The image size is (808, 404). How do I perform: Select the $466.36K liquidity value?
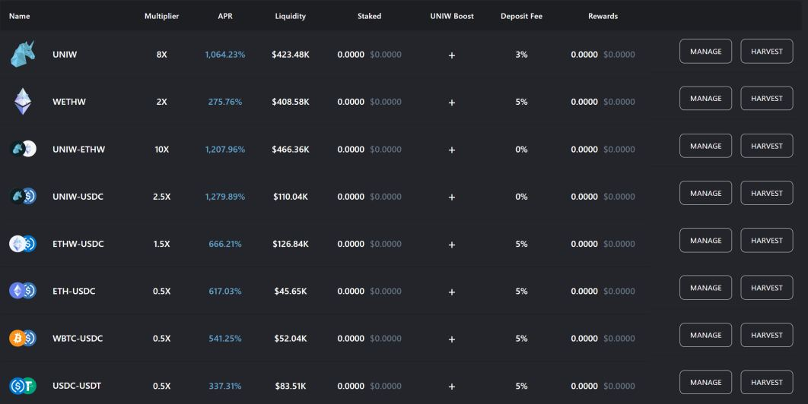point(291,150)
